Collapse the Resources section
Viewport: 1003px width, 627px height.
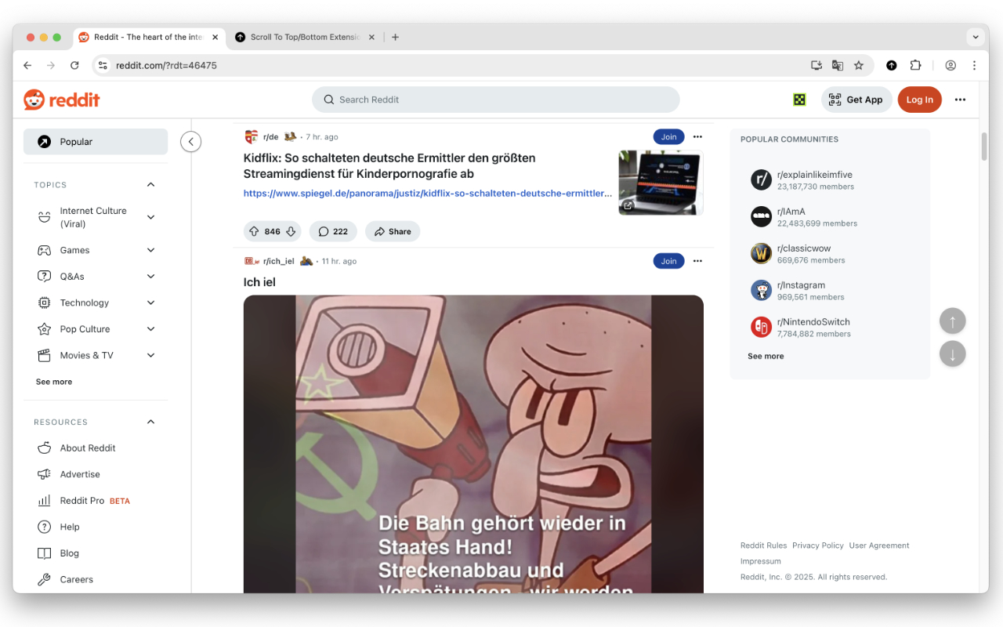[x=151, y=422]
